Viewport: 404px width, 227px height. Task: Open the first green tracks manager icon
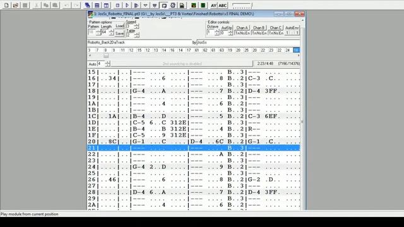pos(194,5)
